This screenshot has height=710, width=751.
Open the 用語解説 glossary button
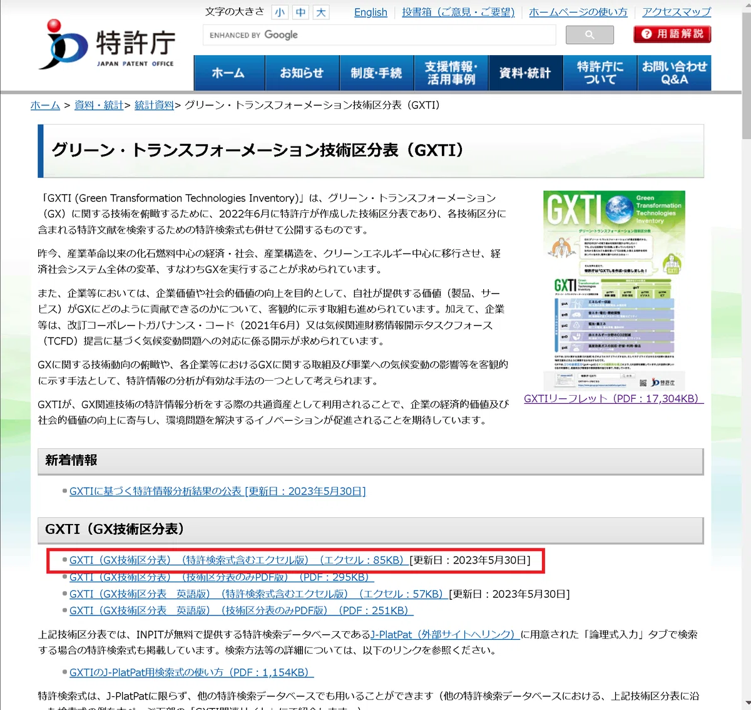tap(672, 34)
